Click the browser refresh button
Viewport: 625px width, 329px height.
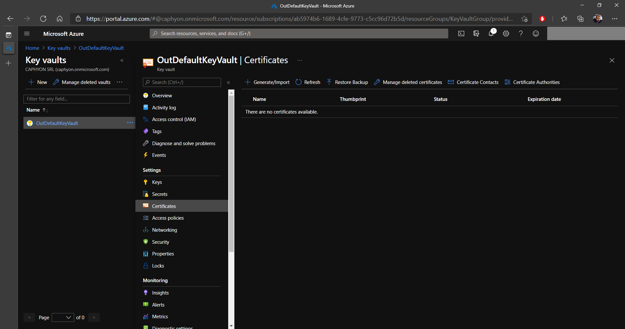pyautogui.click(x=43, y=19)
